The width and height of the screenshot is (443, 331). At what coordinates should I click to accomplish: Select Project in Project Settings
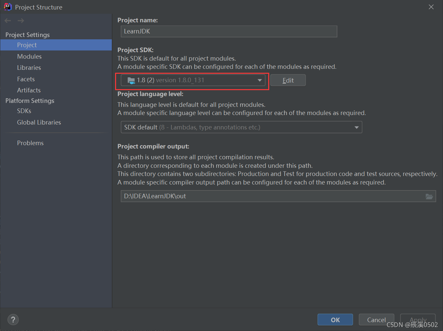[56, 45]
